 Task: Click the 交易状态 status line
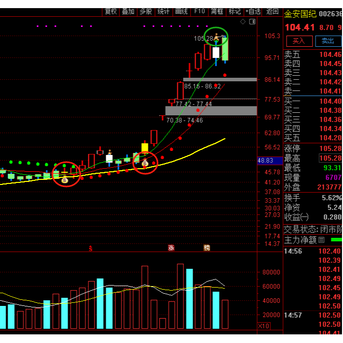click(313, 230)
